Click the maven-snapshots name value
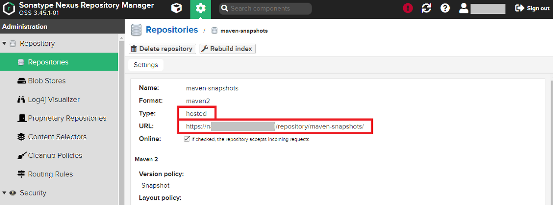The width and height of the screenshot is (553, 205). tap(212, 88)
